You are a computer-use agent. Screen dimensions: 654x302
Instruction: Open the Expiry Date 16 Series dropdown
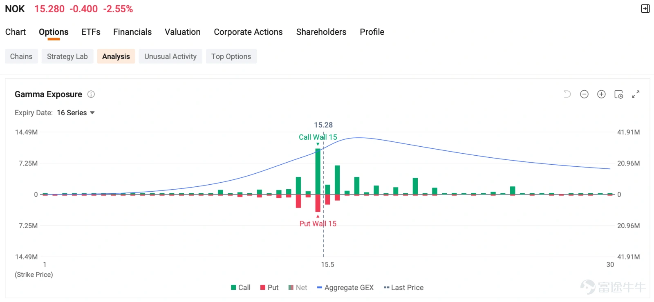[x=76, y=113]
